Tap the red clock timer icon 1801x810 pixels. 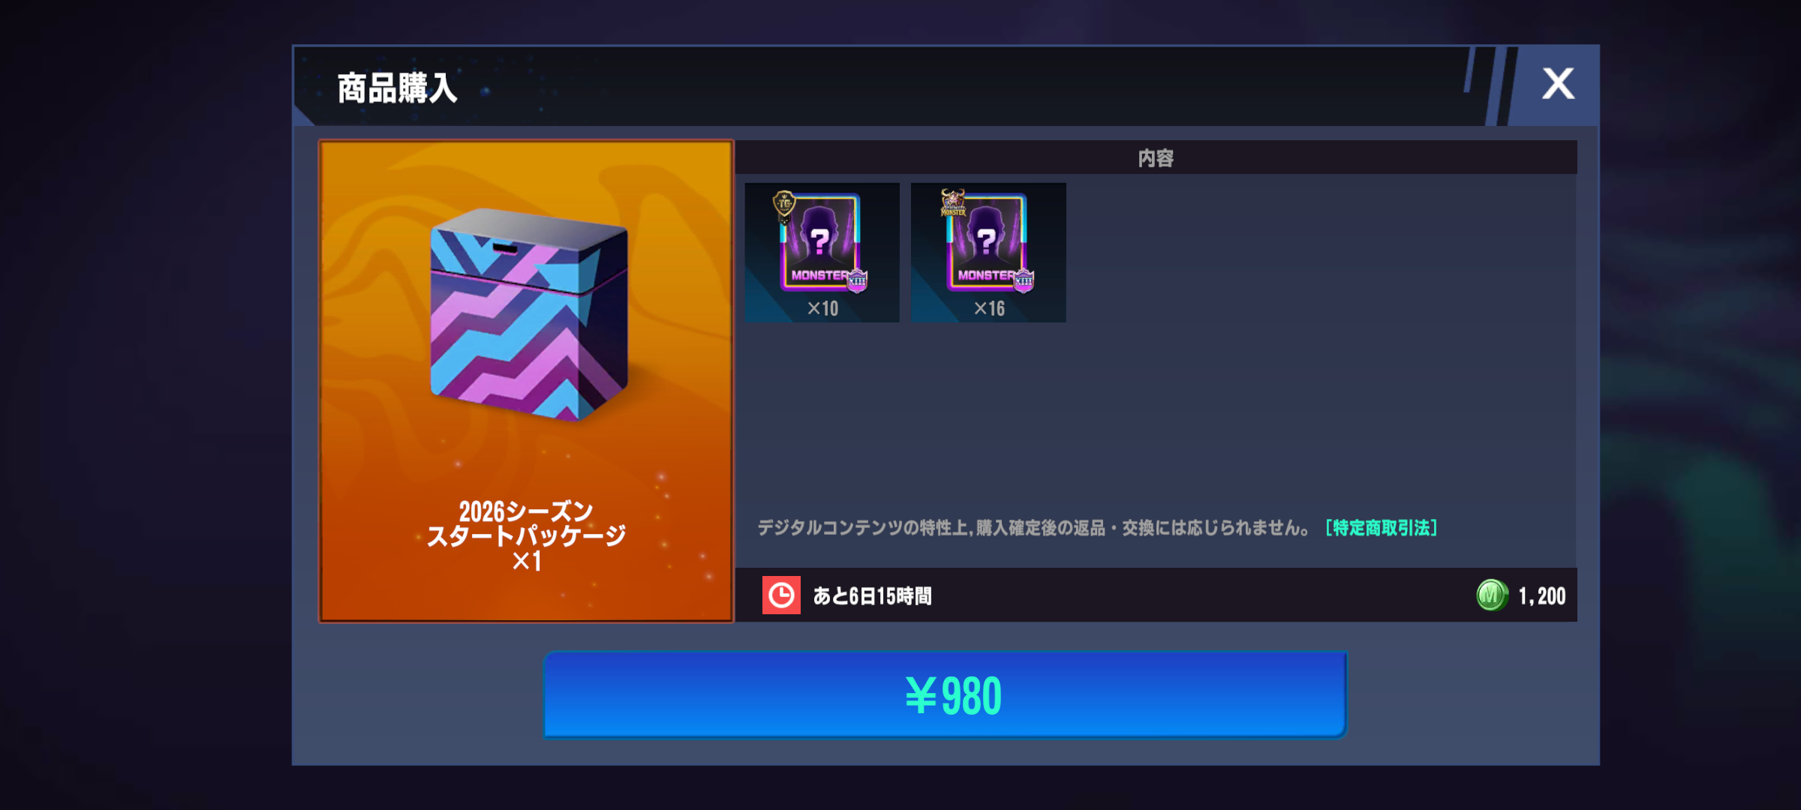pyautogui.click(x=781, y=595)
